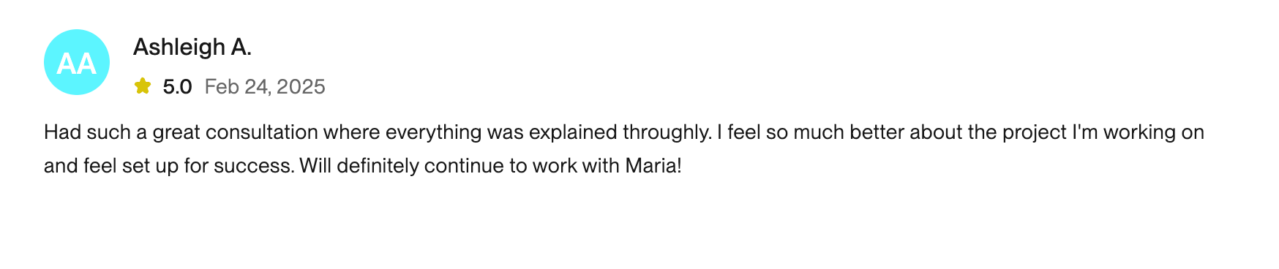Click the word "consultation" in review text
This screenshot has width=1279, height=269.
tap(262, 132)
